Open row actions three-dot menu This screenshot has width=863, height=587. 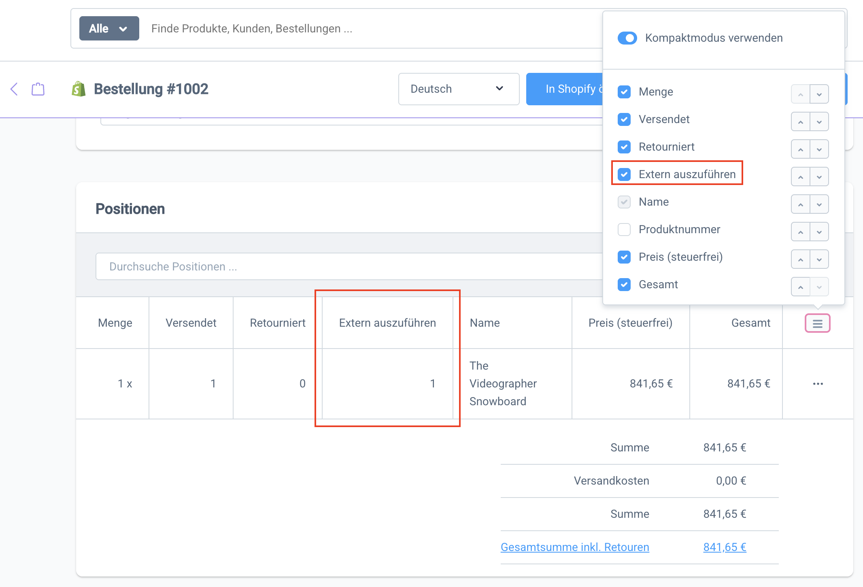click(818, 384)
